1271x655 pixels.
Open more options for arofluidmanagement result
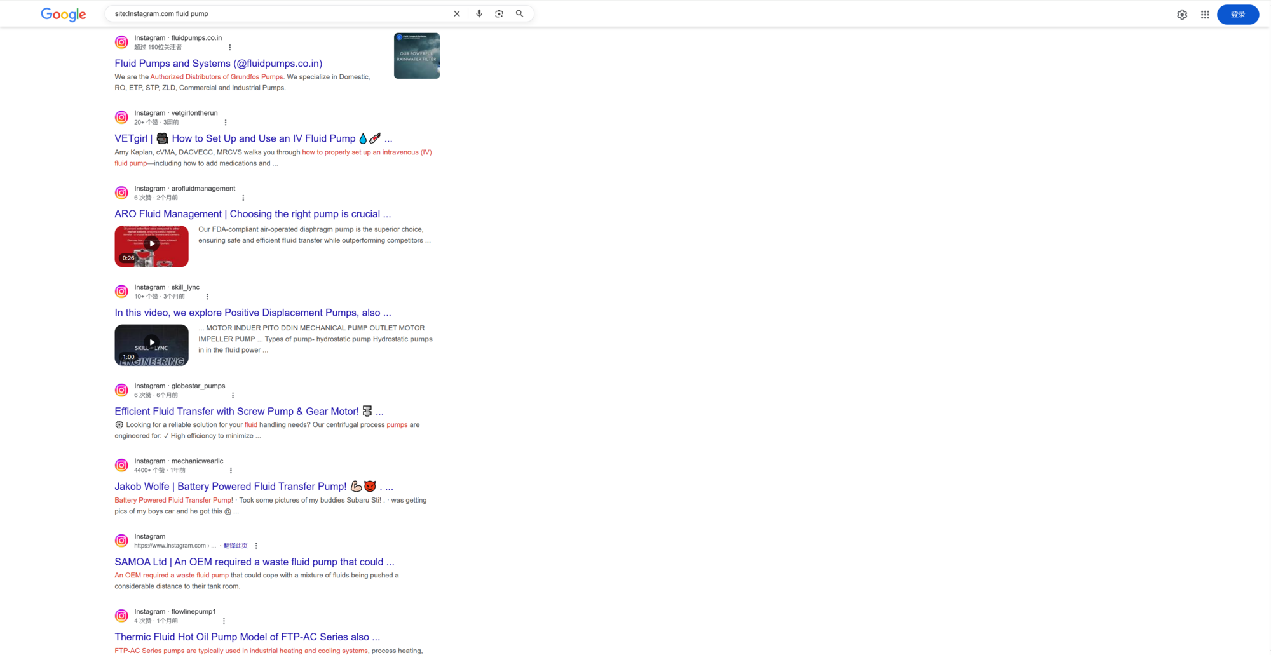tap(243, 198)
